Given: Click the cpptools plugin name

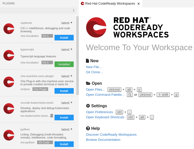Looking at the screenshot, I should click(x=26, y=23).
